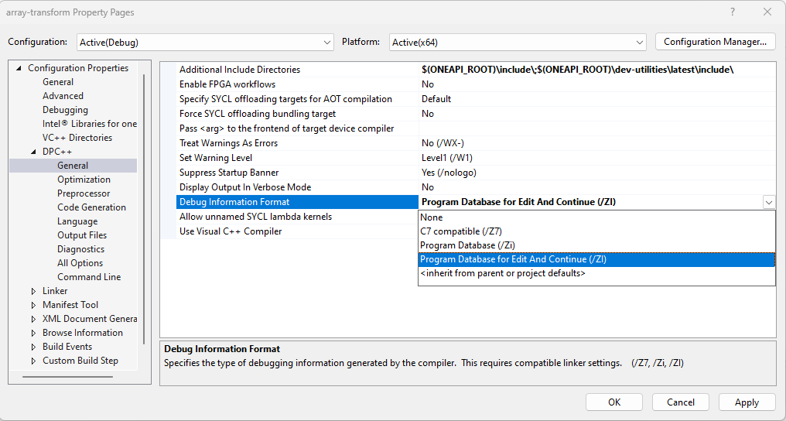Collapse the DPC++ tree node
The height and width of the screenshot is (421, 786).
click(x=33, y=152)
